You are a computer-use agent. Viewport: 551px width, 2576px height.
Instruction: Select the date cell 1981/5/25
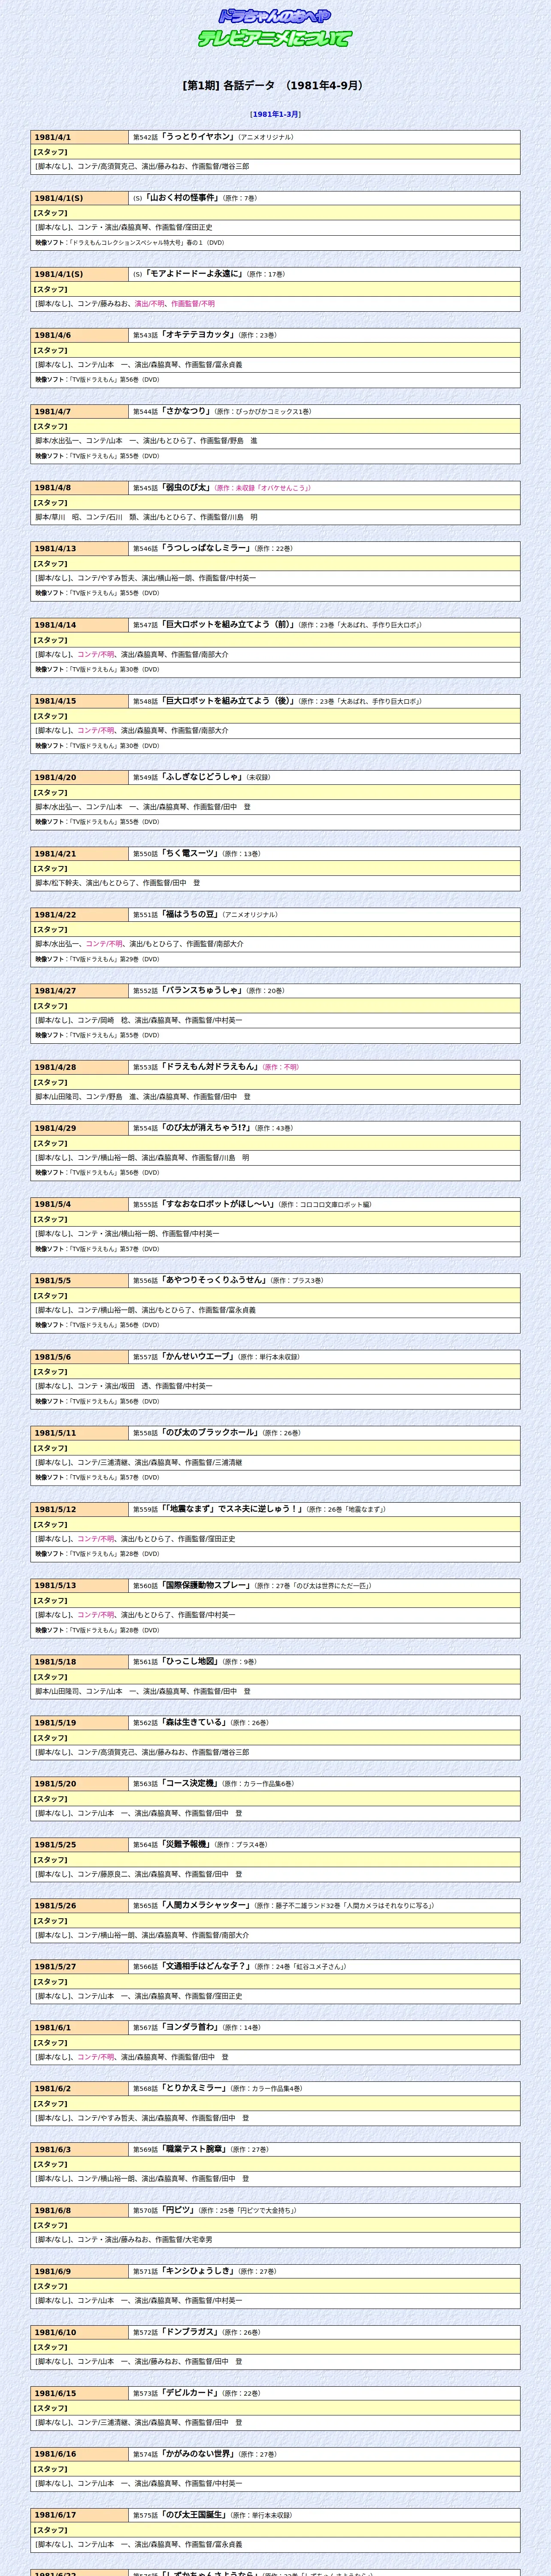pos(80,1845)
